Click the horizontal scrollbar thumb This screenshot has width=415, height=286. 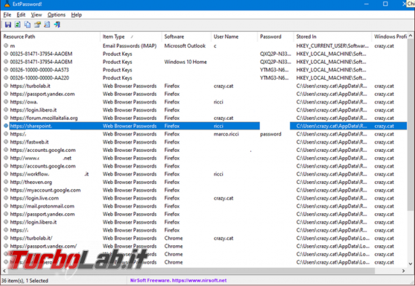coord(191,271)
